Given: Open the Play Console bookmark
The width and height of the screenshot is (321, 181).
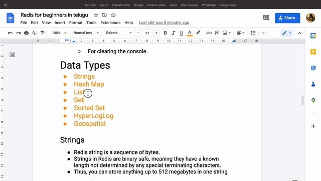Looking at the screenshot, I should pos(190,5).
